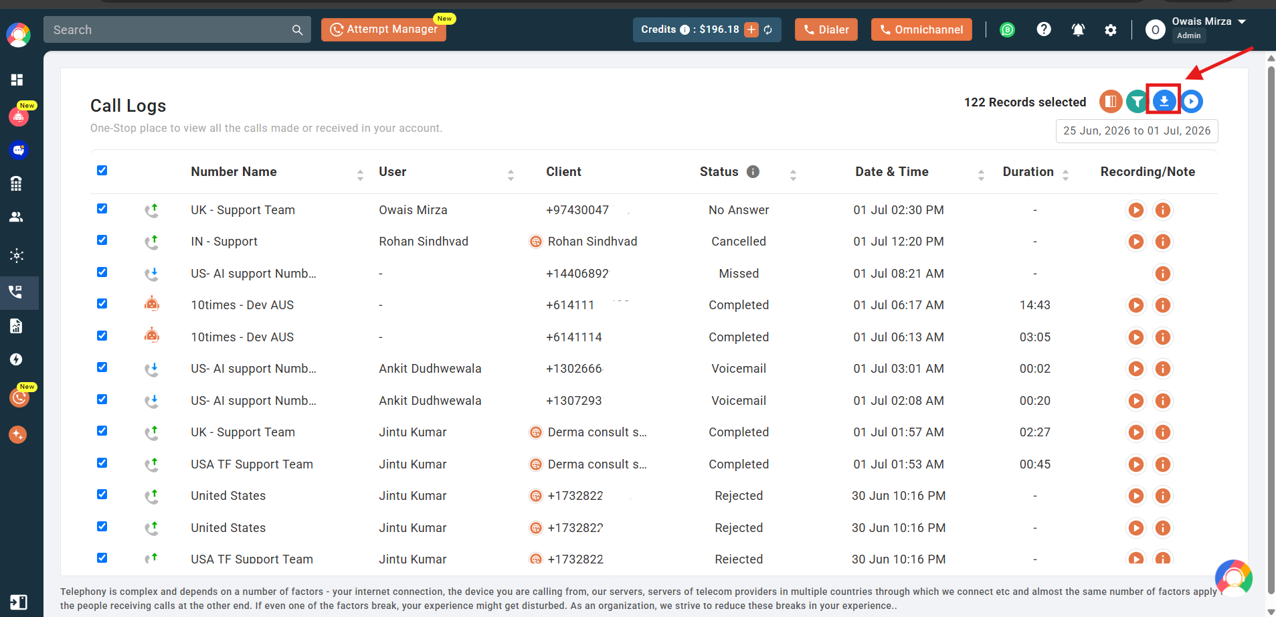Click the search magnifier icon
Image resolution: width=1276 pixels, height=617 pixels.
[x=297, y=30]
